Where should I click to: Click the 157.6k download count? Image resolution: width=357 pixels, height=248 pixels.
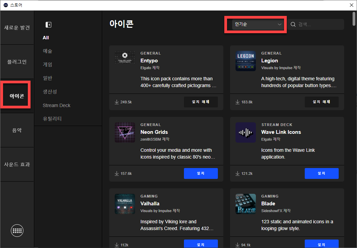click(x=126, y=173)
